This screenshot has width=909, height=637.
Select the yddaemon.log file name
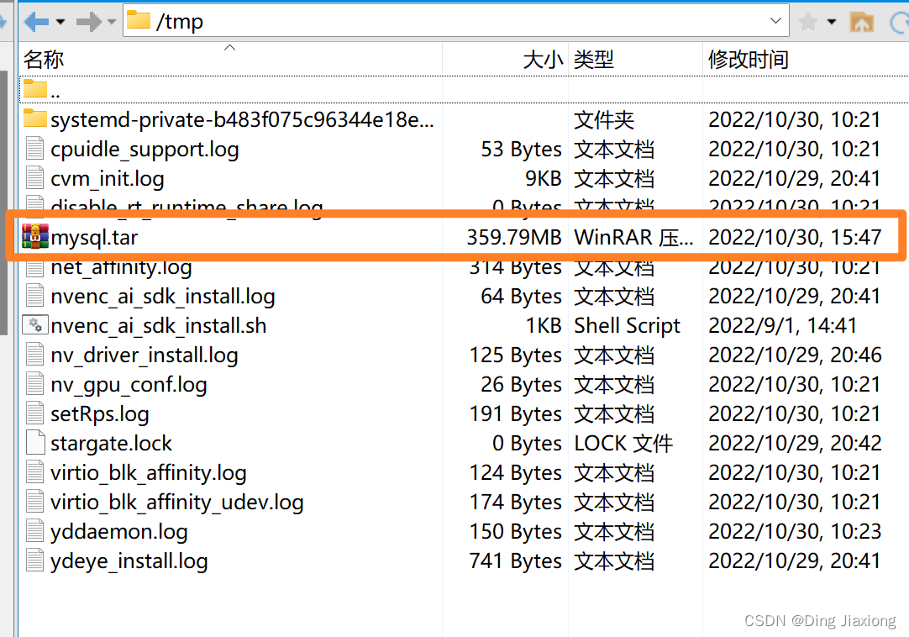118,532
